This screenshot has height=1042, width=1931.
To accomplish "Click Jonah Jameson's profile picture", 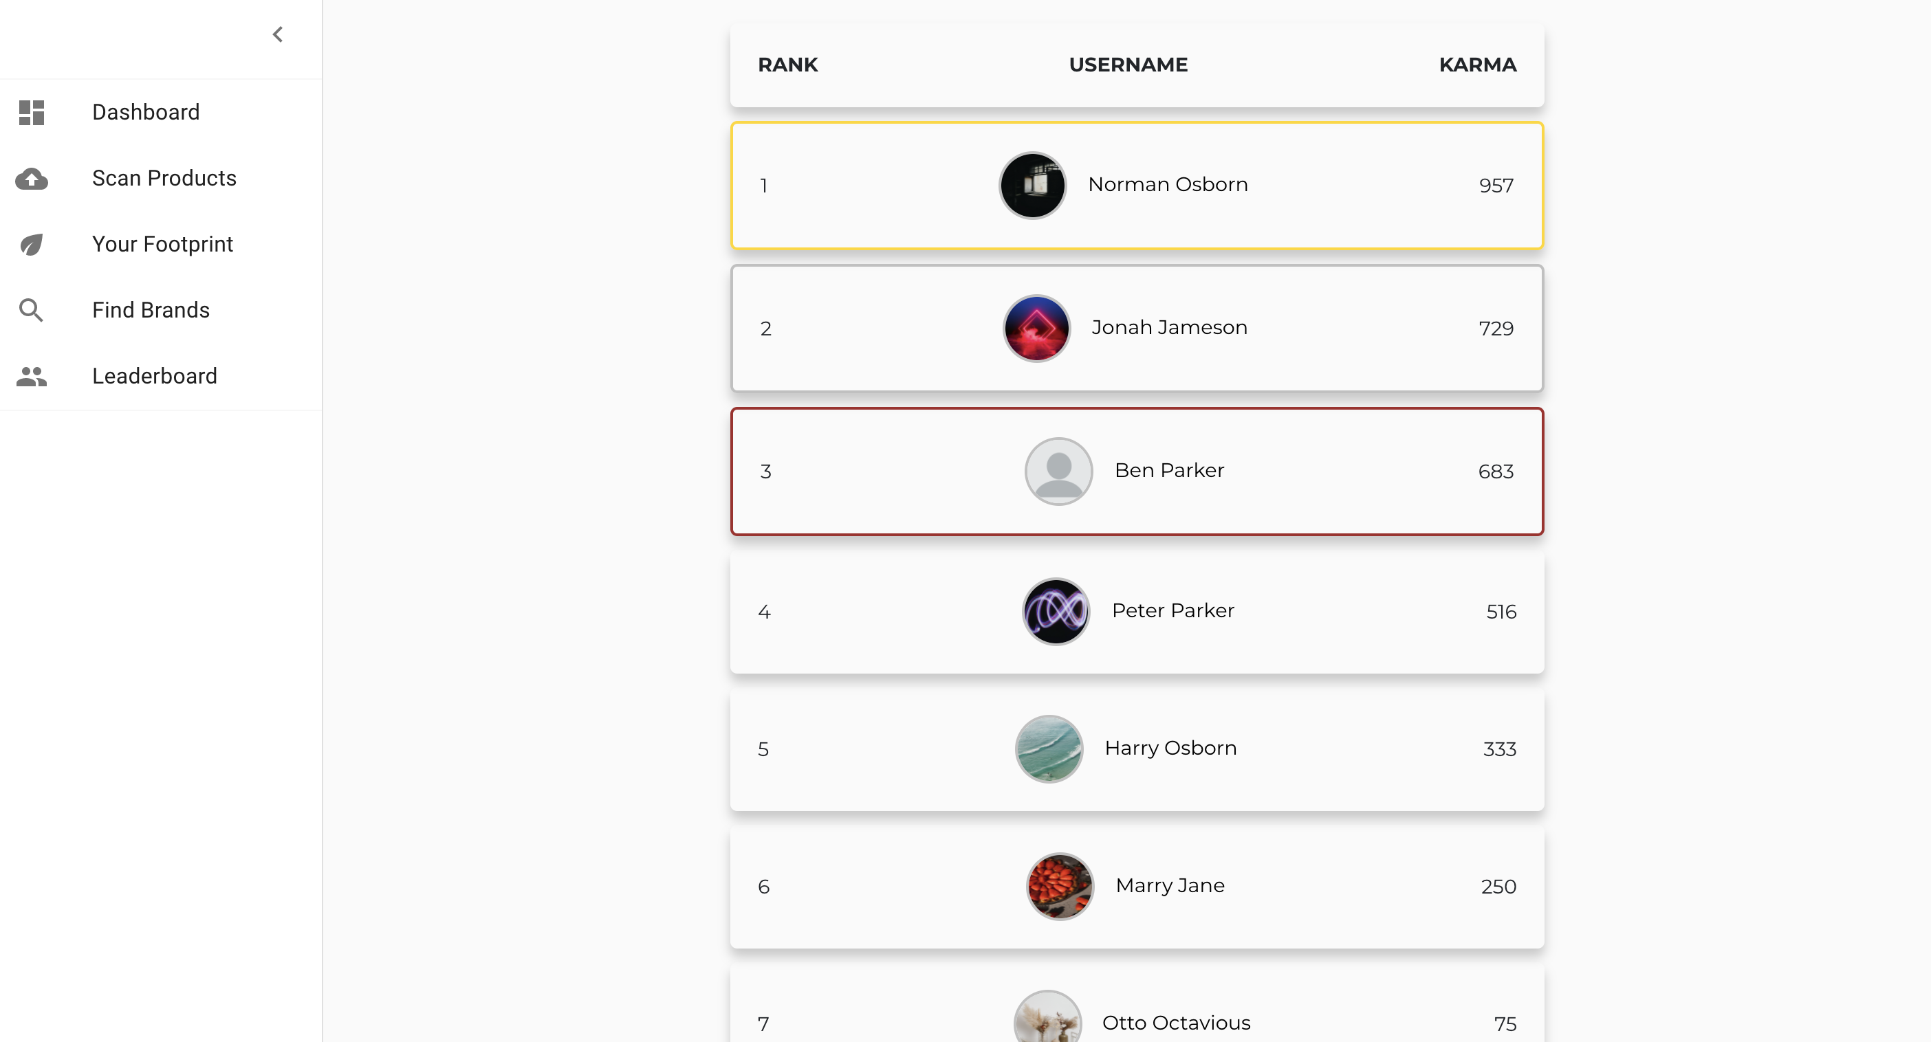I will point(1036,328).
